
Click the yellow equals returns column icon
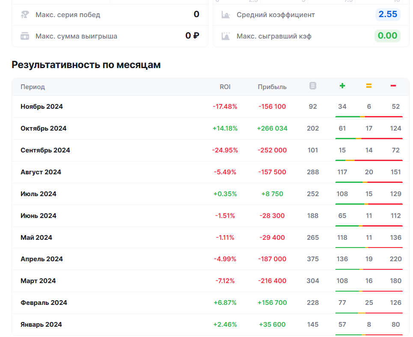(x=368, y=86)
